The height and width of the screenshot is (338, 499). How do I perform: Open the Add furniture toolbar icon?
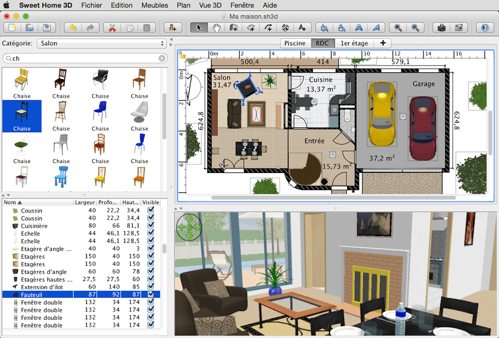tap(172, 27)
